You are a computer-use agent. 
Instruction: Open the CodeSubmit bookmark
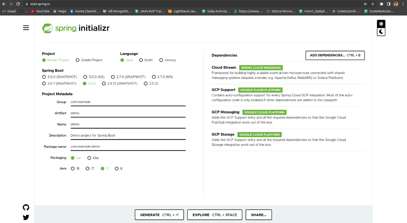(x=346, y=11)
